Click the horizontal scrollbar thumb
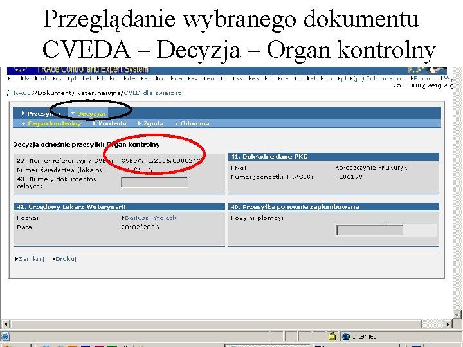The width and height of the screenshot is (463, 347). (216, 324)
